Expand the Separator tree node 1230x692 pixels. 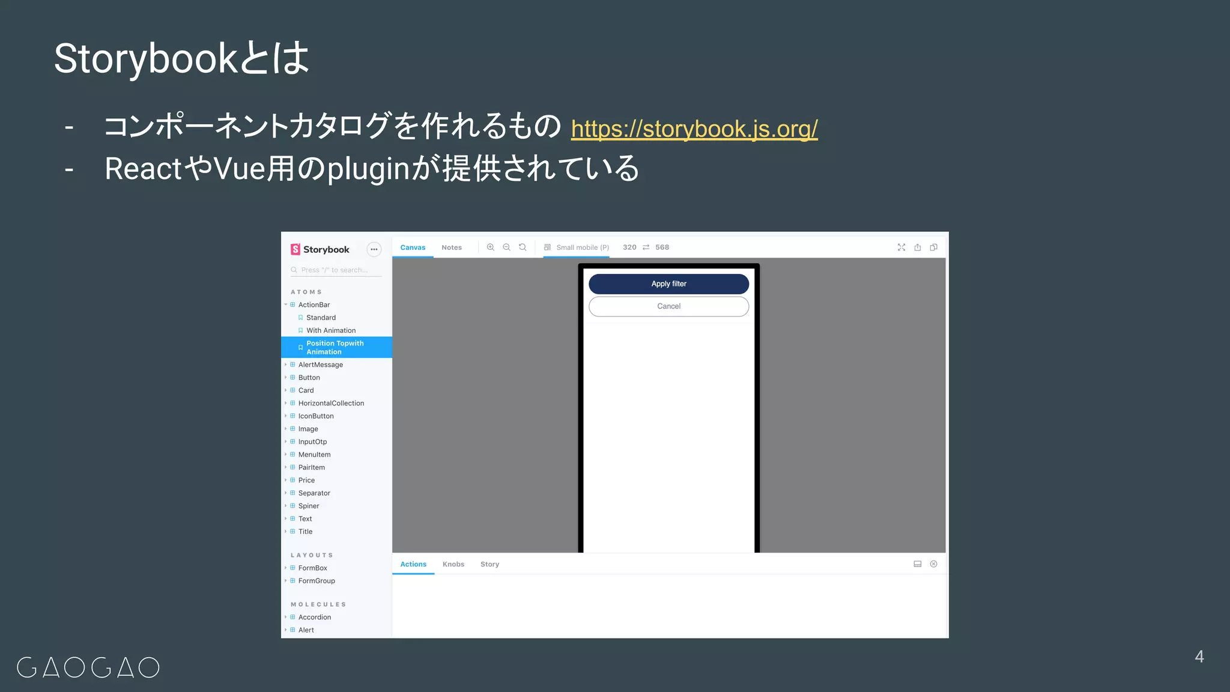pyautogui.click(x=286, y=493)
